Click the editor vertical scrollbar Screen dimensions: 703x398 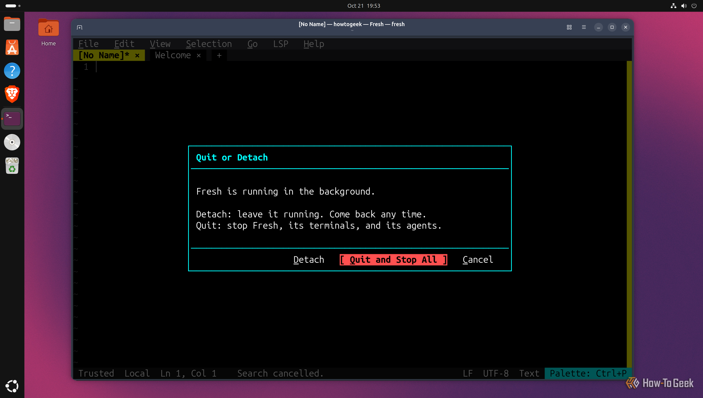point(629,214)
